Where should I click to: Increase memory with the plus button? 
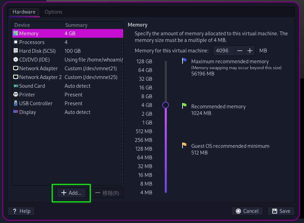click(250, 51)
